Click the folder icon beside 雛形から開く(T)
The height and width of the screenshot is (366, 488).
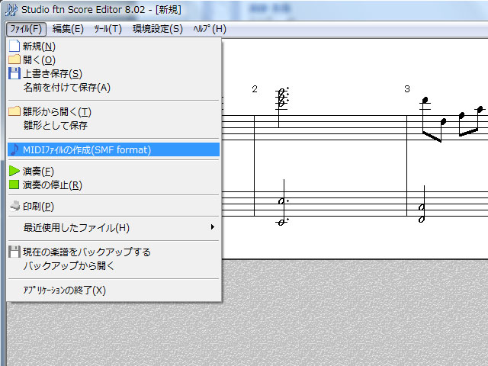(14, 111)
